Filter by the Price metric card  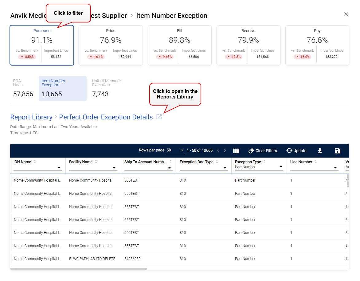click(111, 45)
